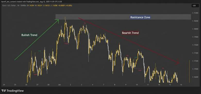Click date label 9 on time axis
This screenshot has width=201, height=94.
click(x=126, y=85)
